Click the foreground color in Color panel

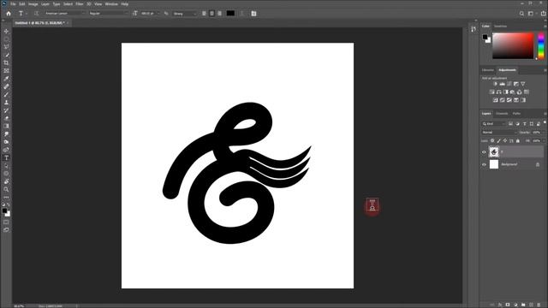[485, 37]
